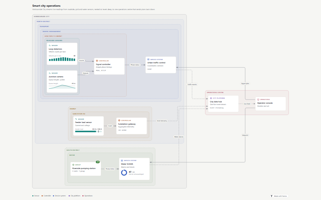Click the Yantra logo icon in footer badge
This screenshot has height=200, width=321.
272,196
